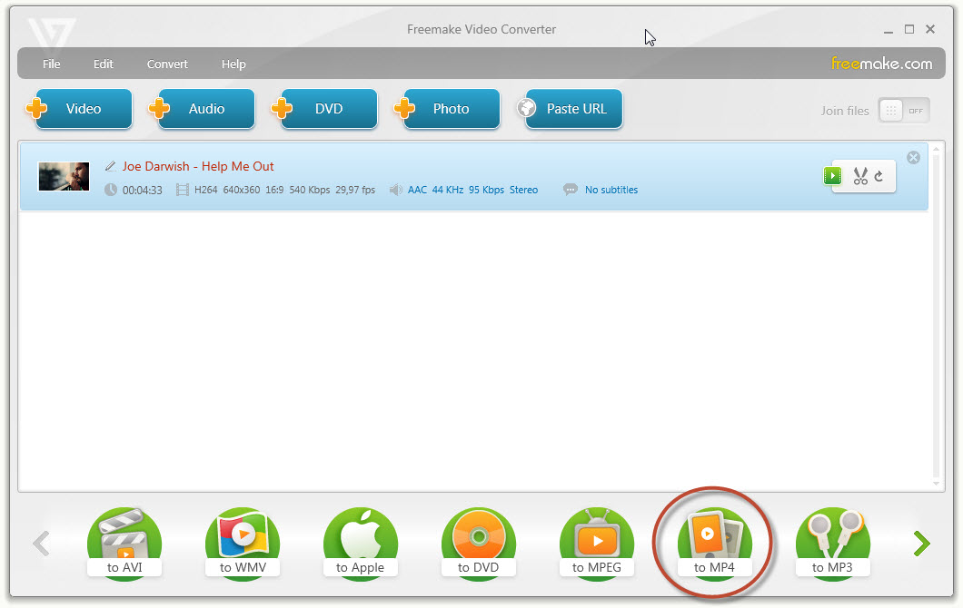Pick the to DVD burn icon

point(479,544)
